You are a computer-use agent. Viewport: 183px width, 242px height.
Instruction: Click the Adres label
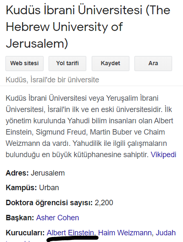17,173
